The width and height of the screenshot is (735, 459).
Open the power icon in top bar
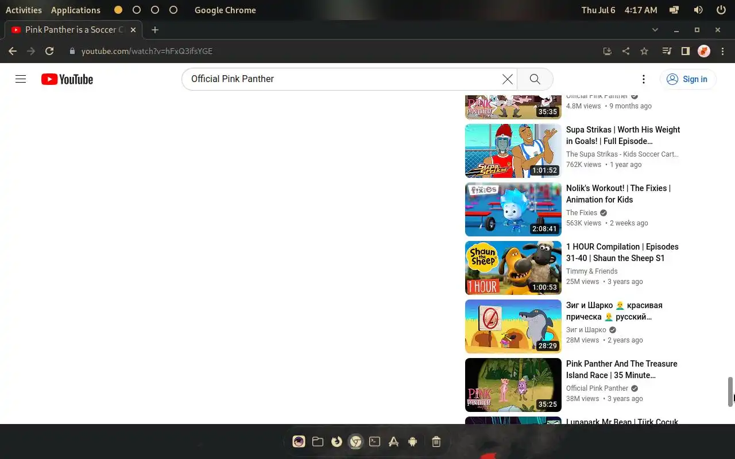click(x=721, y=10)
